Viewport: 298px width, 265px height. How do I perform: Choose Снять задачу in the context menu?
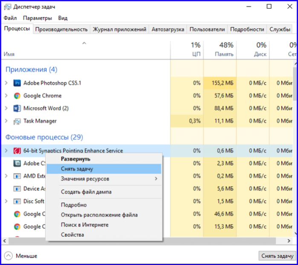pos(104,169)
